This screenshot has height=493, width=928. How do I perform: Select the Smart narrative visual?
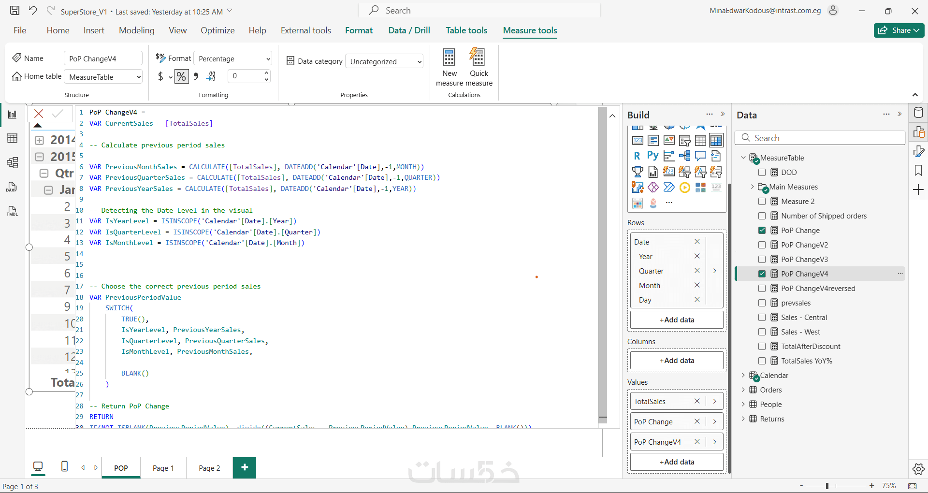click(x=716, y=156)
